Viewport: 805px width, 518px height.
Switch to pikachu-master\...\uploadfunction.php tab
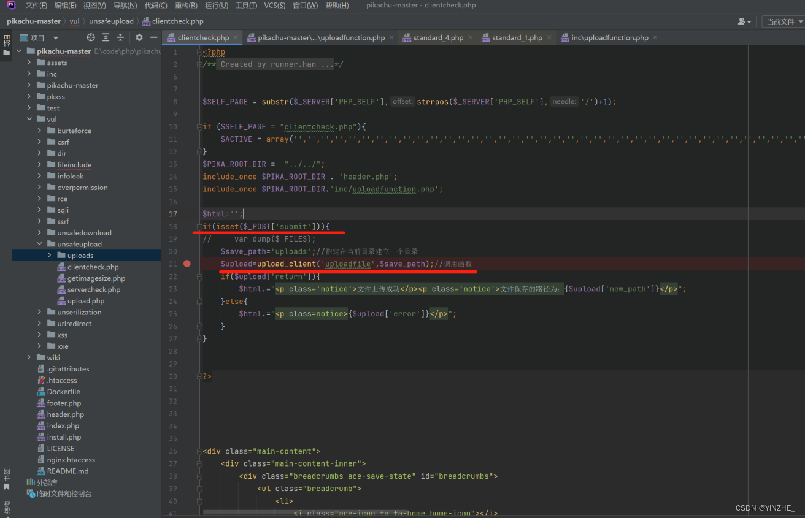pyautogui.click(x=321, y=37)
